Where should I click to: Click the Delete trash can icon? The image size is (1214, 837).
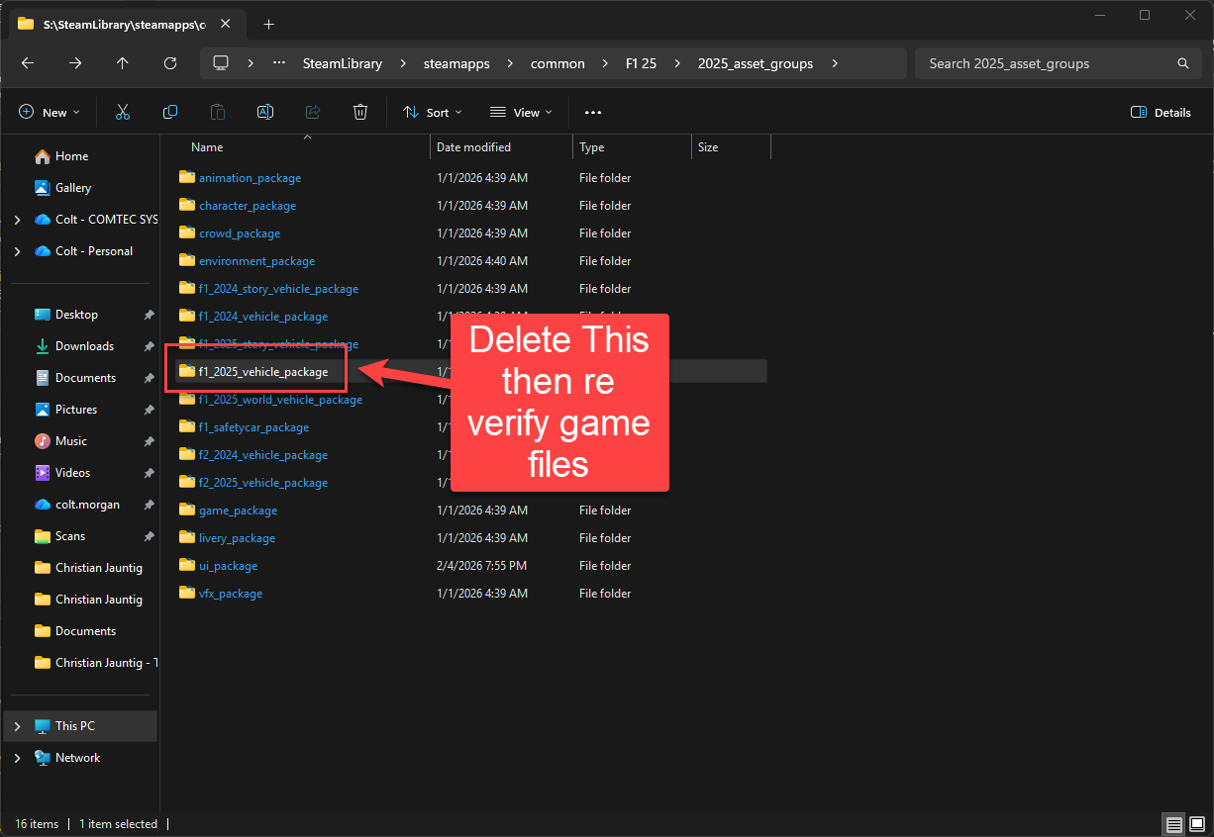click(x=360, y=112)
